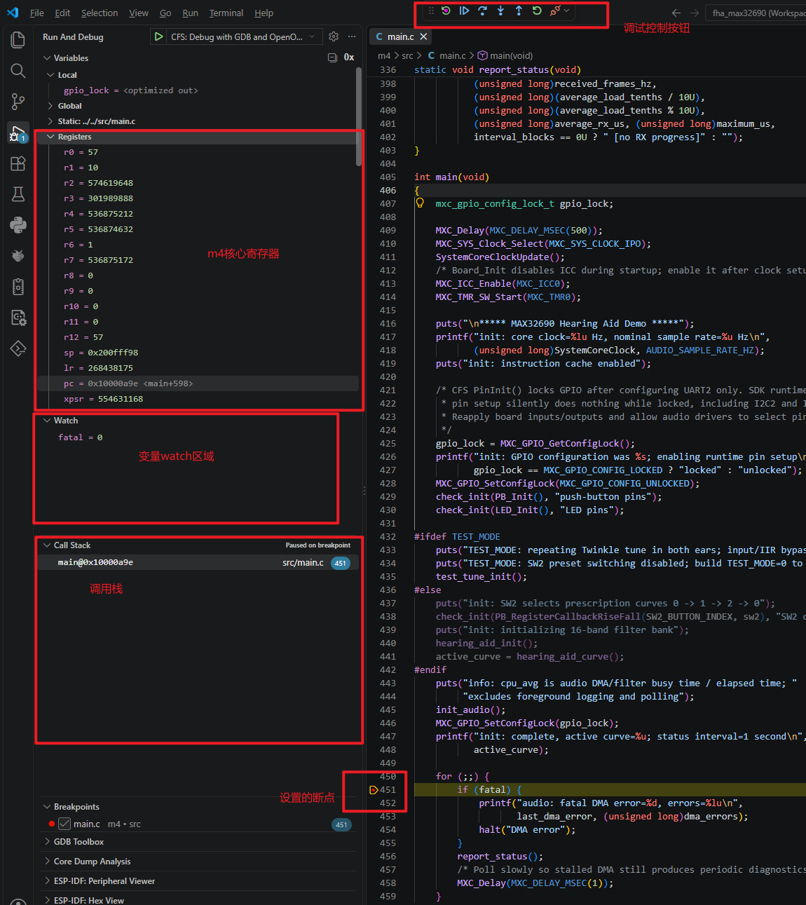This screenshot has width=806, height=905.
Task: Step into the function call
Action: [x=500, y=11]
